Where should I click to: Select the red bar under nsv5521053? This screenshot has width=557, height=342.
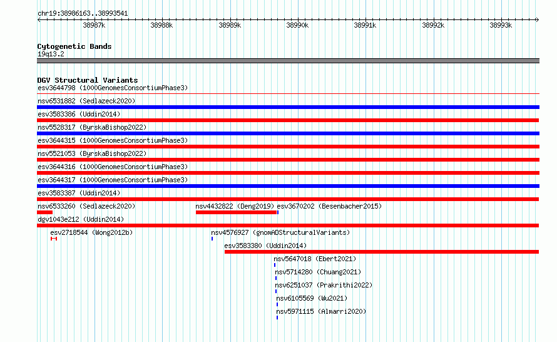coord(288,160)
